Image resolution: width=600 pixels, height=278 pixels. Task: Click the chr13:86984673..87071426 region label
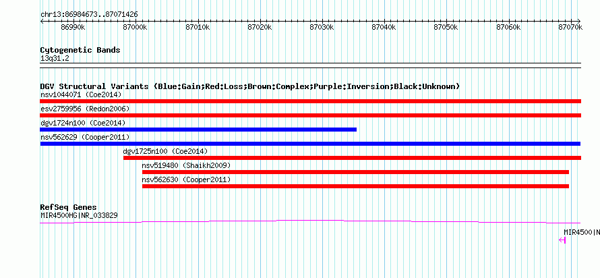click(89, 15)
